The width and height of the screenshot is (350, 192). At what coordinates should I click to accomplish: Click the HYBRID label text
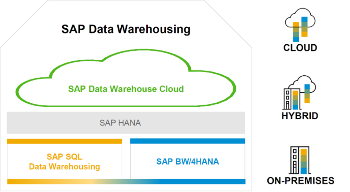click(x=300, y=116)
